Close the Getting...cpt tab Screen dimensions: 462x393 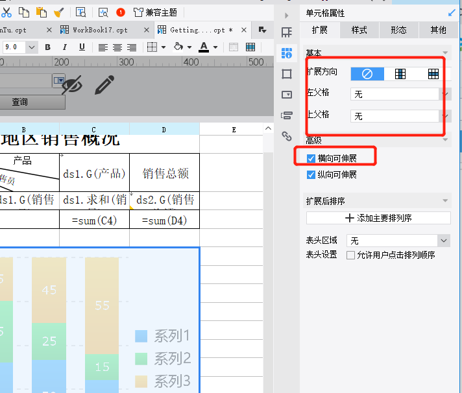244,30
